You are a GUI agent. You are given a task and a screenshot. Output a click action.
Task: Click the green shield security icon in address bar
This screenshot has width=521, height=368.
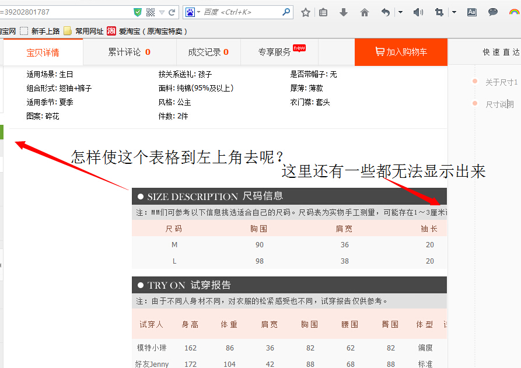click(x=138, y=12)
